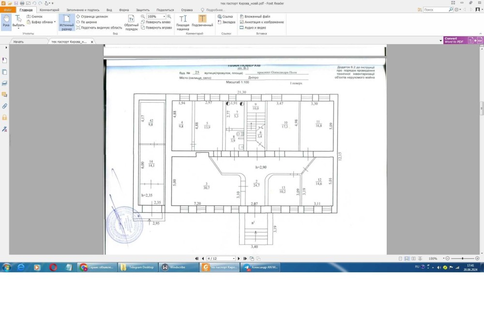Close the тех паспорт Кирова document tab
Image resolution: width=484 pixels, height=325 pixels.
[92, 42]
